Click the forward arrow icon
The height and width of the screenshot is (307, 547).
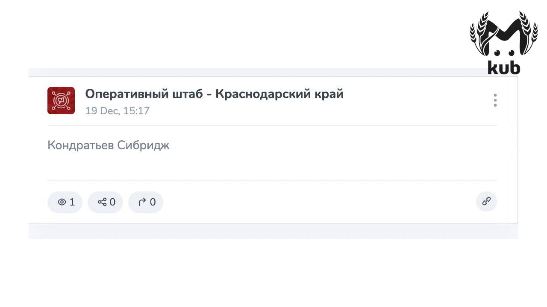[142, 202]
